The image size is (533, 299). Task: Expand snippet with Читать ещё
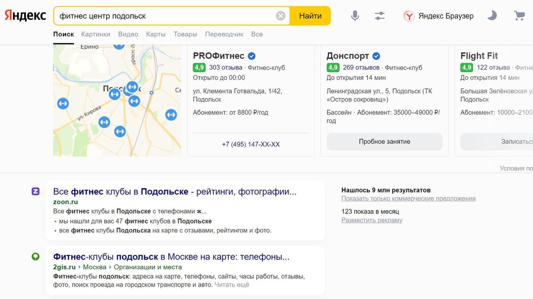[232, 285]
